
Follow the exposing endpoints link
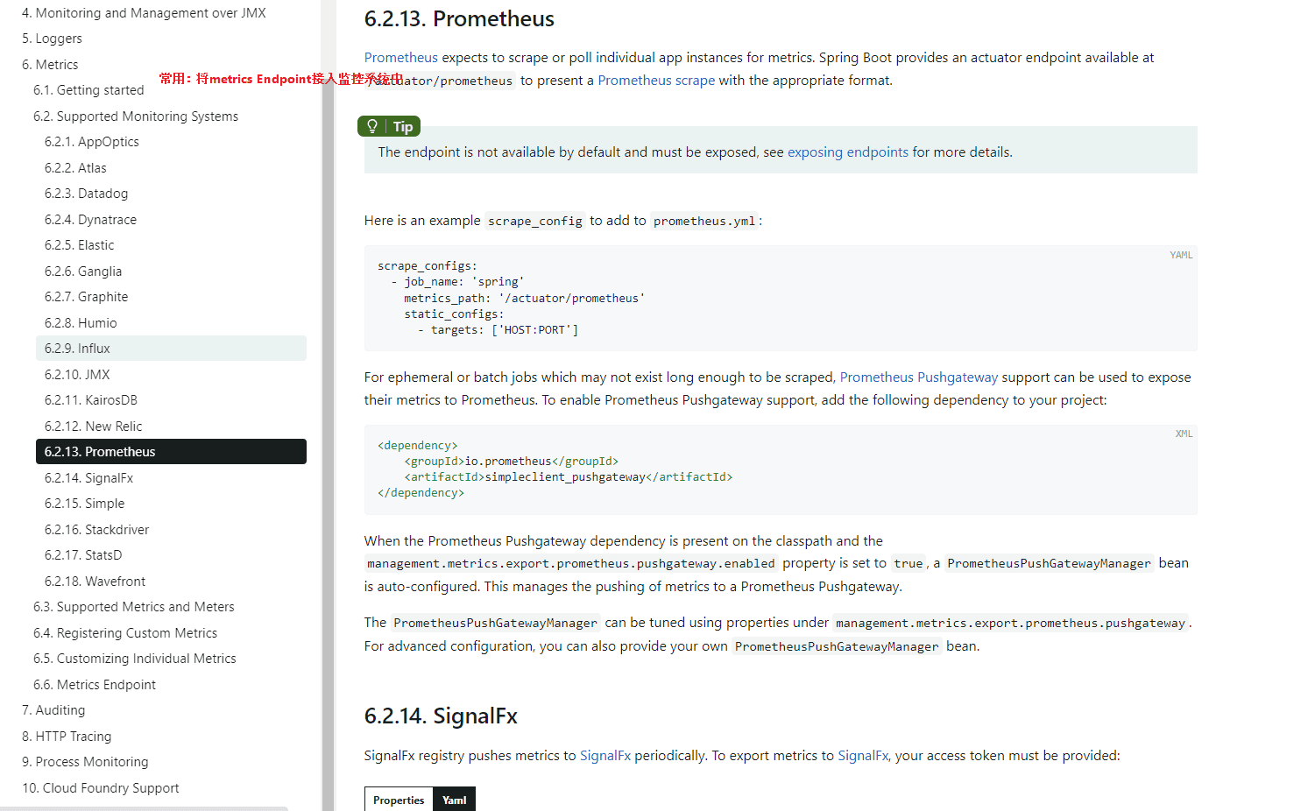[847, 152]
